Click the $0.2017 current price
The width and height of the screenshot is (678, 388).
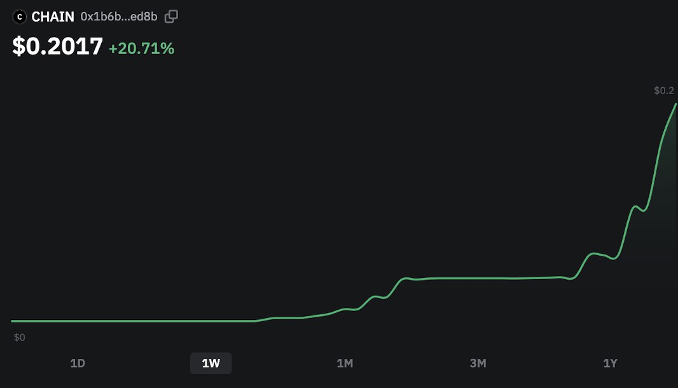pyautogui.click(x=57, y=46)
